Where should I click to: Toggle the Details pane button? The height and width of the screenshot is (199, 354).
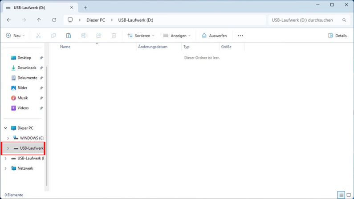tap(337, 36)
